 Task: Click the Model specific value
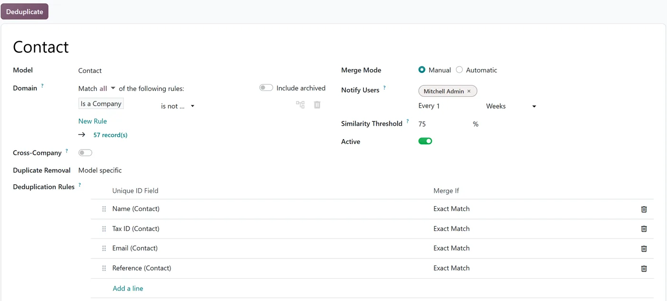point(100,170)
